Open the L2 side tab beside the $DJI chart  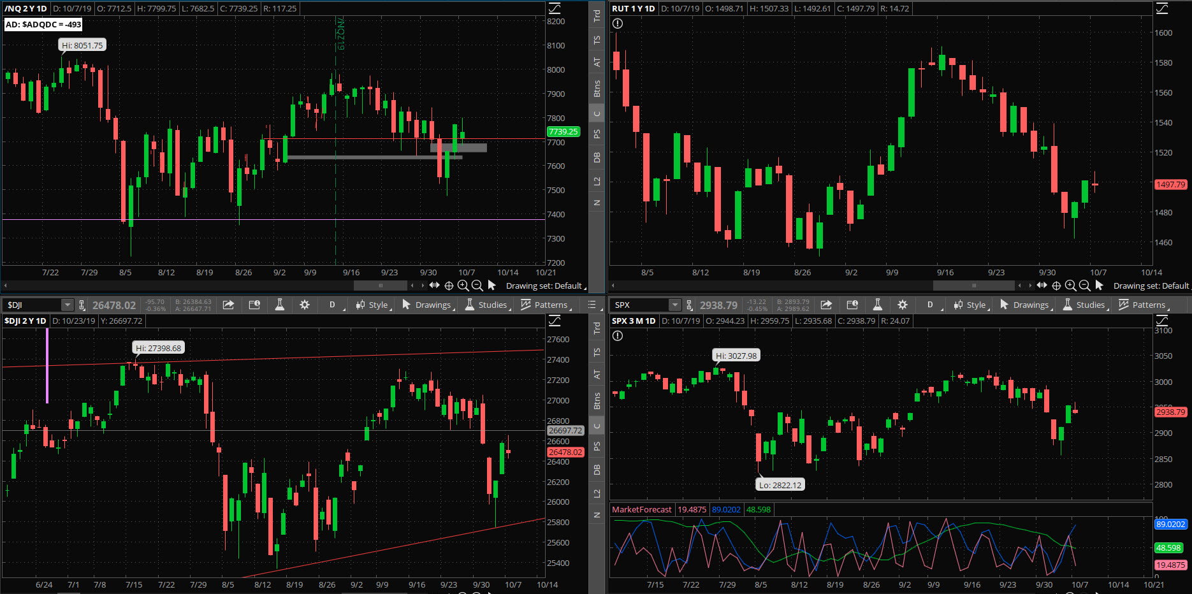597,493
